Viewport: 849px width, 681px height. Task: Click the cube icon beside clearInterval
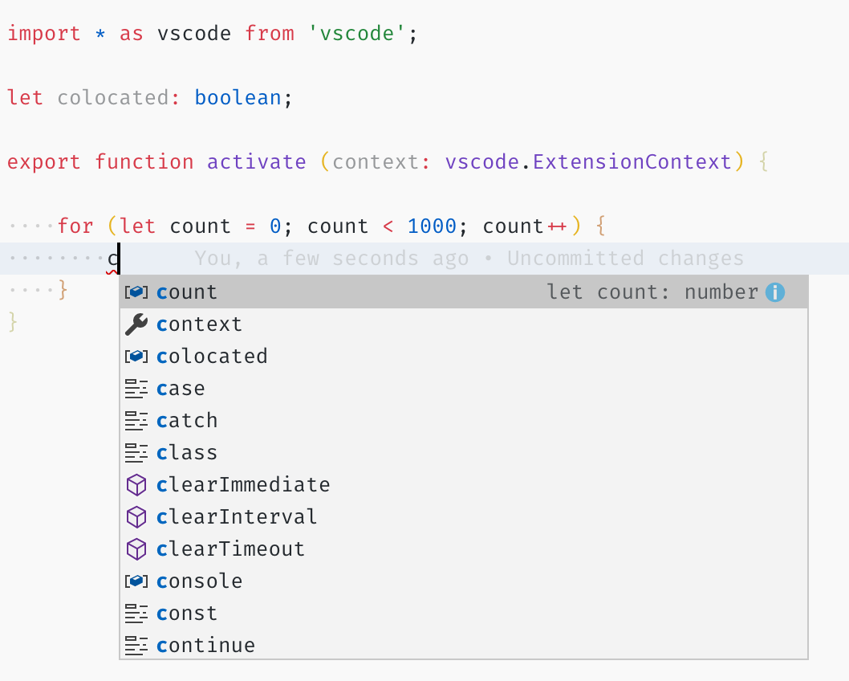[x=136, y=517]
